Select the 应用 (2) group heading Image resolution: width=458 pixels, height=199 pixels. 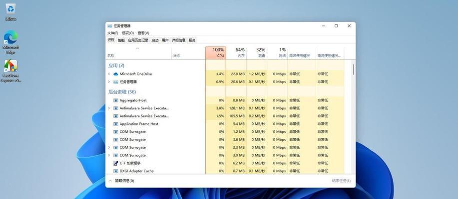pyautogui.click(x=116, y=66)
